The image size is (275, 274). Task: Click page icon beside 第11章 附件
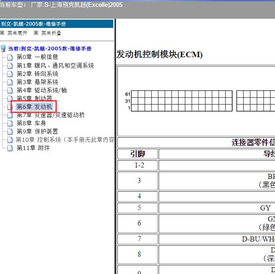point(10,148)
